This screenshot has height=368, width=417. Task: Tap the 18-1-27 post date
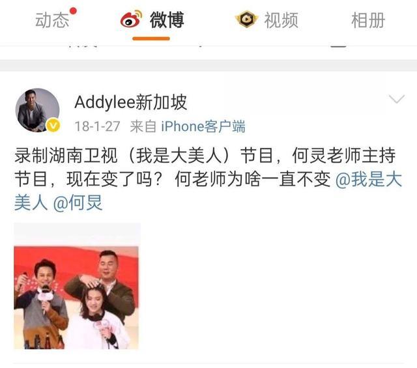coord(97,126)
